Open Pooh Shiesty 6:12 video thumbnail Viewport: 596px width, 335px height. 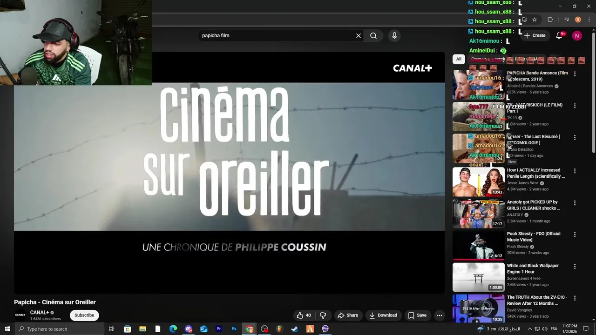478,245
